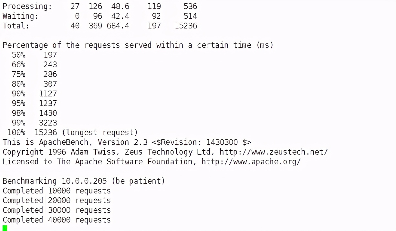
Task: Click the "Completed 30000 requests" line
Action: (x=57, y=210)
